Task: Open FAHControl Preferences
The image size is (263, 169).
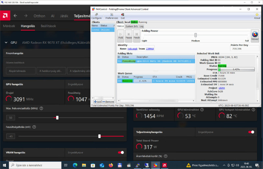Action: (x=112, y=16)
